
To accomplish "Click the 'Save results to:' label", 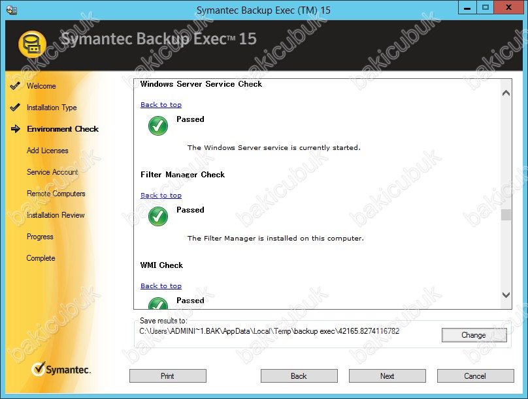I will click(x=163, y=321).
